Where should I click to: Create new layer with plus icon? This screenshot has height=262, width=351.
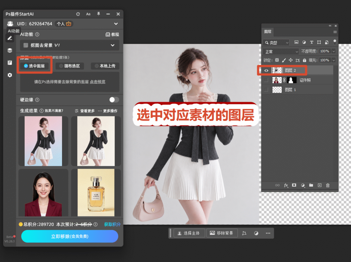pyautogui.click(x=319, y=185)
